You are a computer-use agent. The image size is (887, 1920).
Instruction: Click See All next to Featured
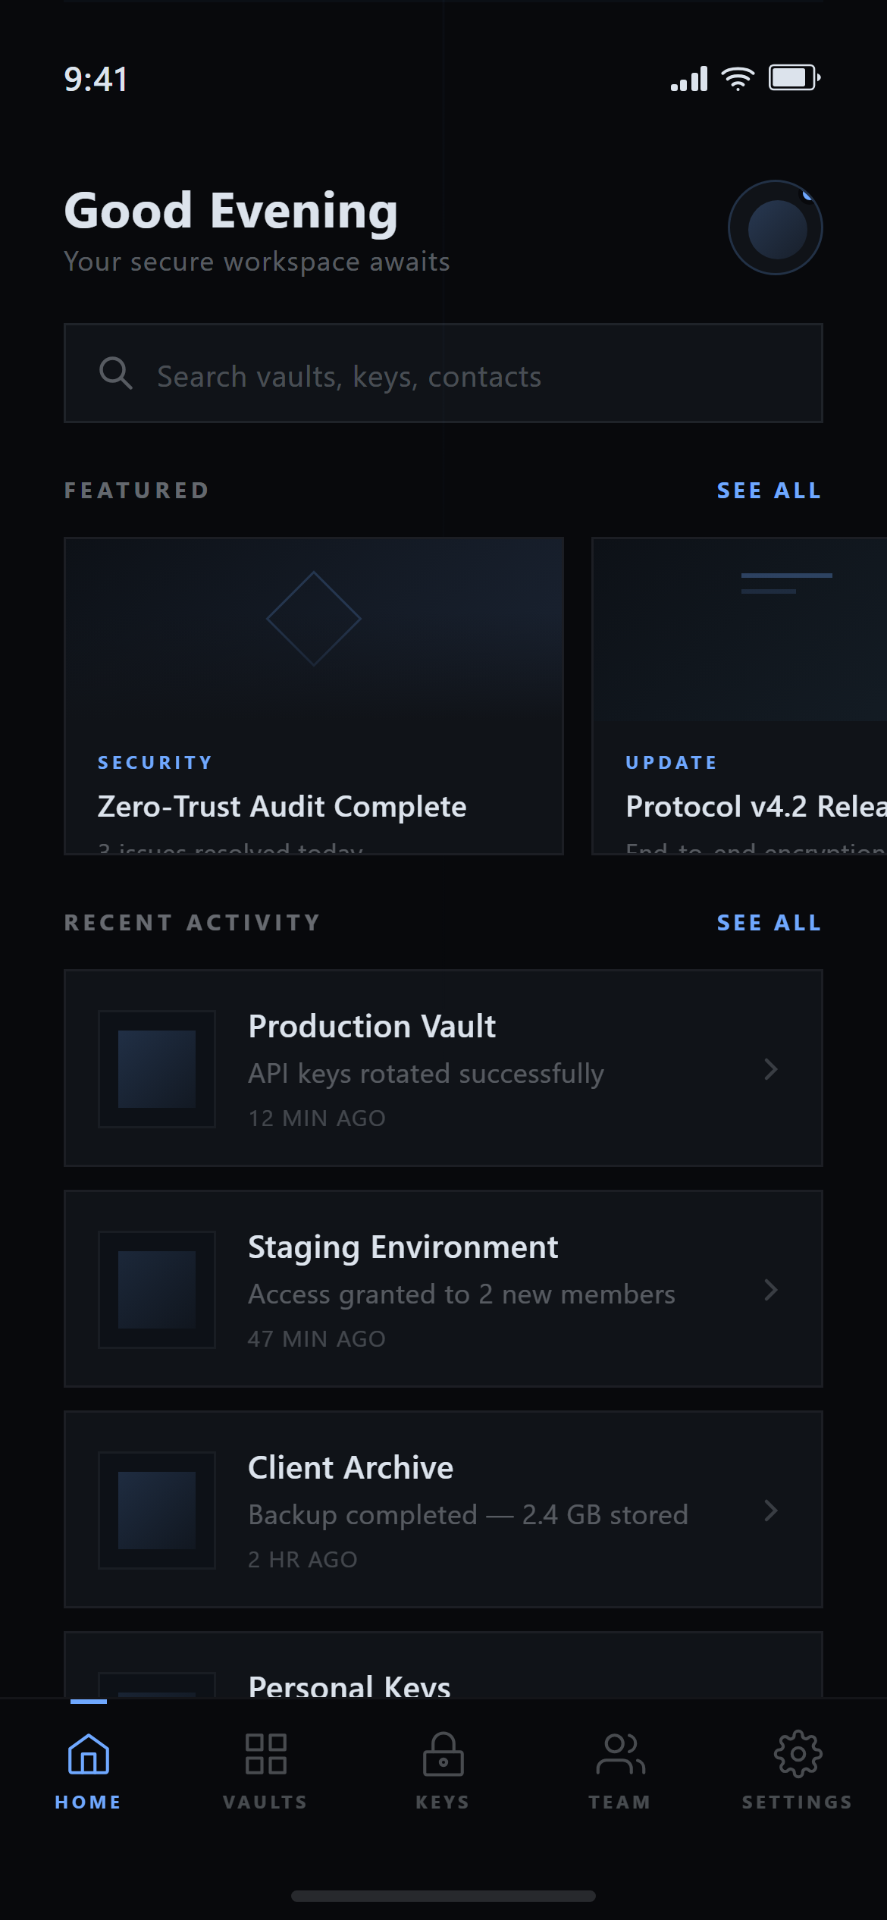(769, 491)
